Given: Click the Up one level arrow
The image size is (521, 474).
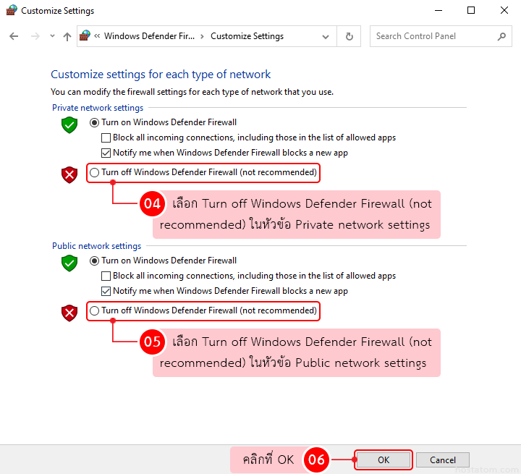Looking at the screenshot, I should coord(67,36).
